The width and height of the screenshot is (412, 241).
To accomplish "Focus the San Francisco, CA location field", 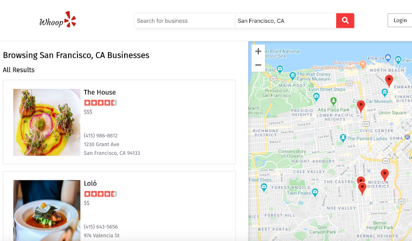I will 286,21.
